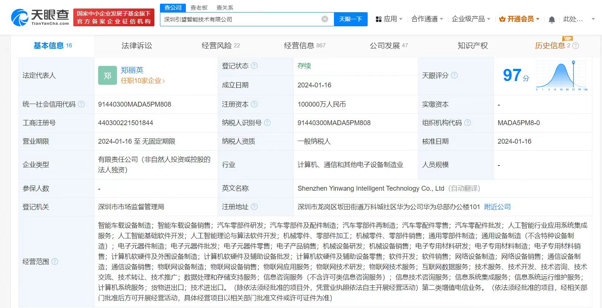Switch to 查公司 search tab
Viewport: 602px width, 308px height.
point(173,8)
